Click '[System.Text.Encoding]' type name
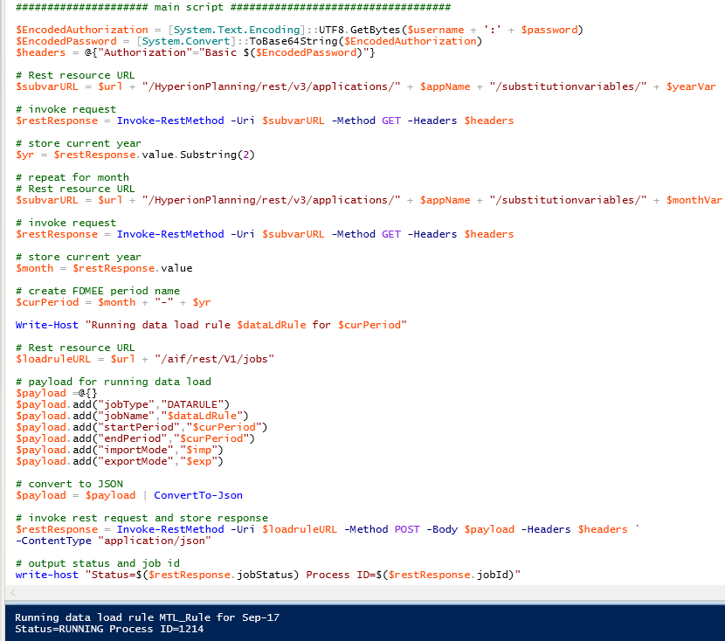 237,30
